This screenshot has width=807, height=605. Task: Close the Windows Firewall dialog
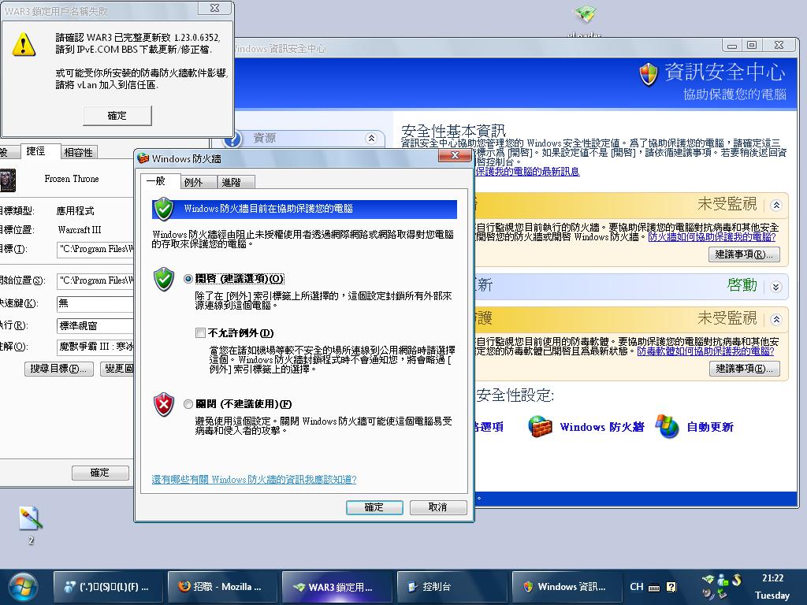(x=455, y=155)
